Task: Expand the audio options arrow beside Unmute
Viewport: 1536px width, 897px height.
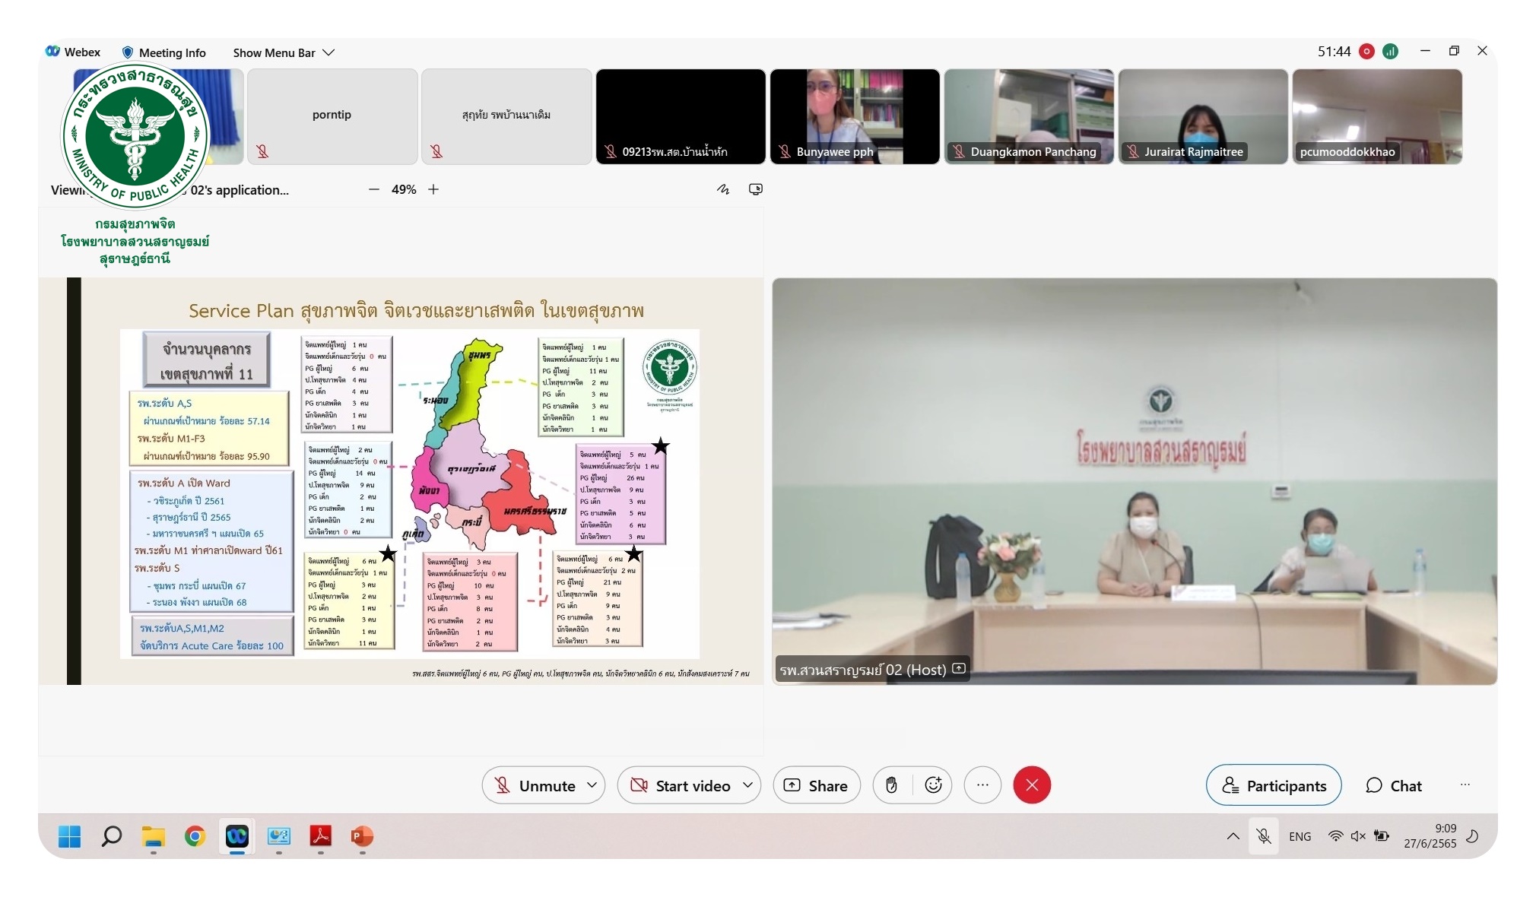Action: 592,785
